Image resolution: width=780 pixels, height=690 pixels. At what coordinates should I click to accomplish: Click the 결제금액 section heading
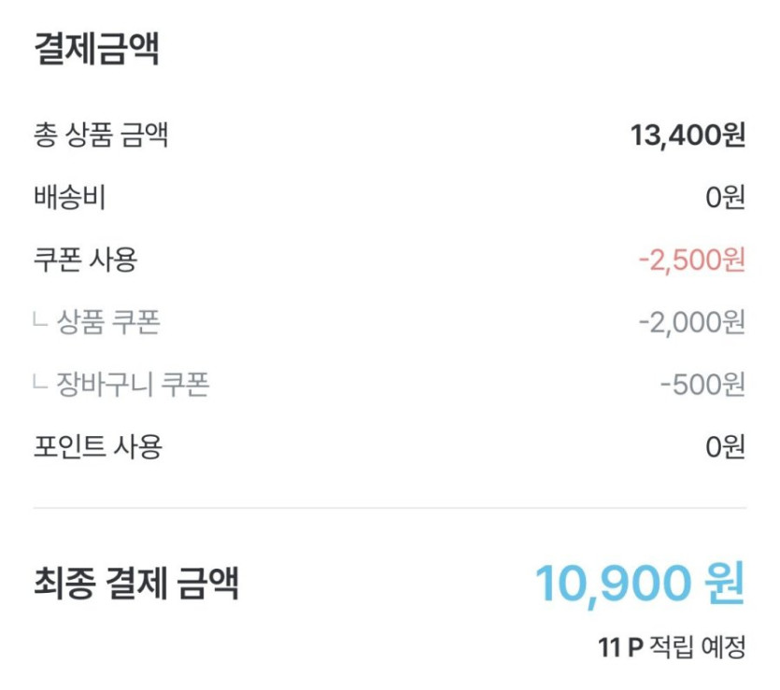96,49
